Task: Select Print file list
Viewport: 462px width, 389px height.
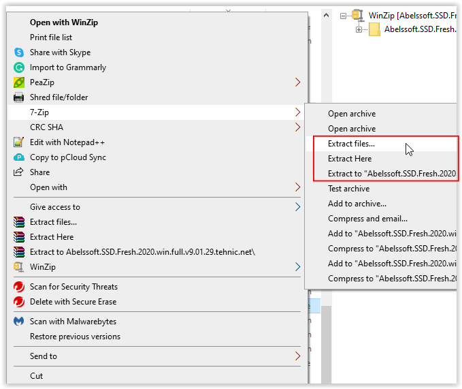Action: (x=51, y=37)
